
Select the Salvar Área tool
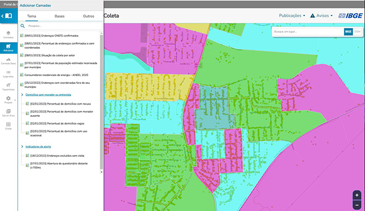pyautogui.click(x=8, y=113)
